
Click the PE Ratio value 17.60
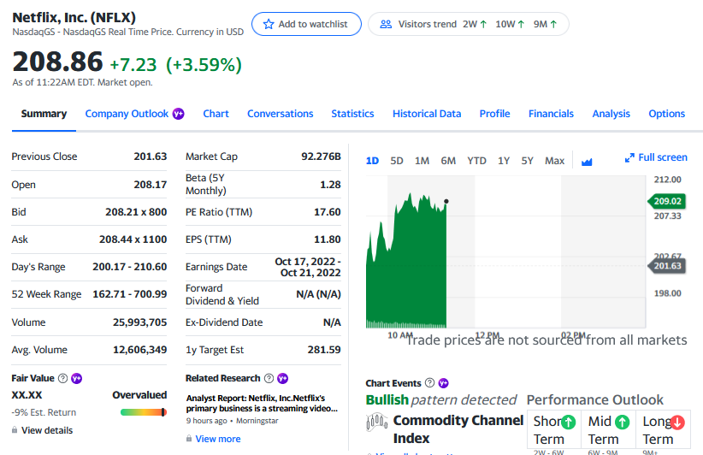(328, 212)
